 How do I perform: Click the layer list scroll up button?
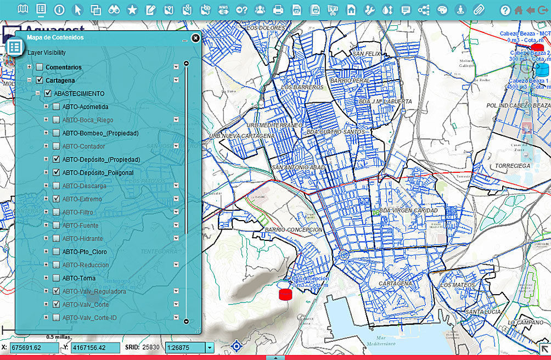[186, 64]
